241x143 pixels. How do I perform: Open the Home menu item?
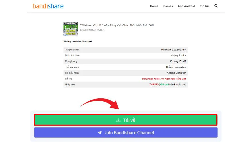154,6
